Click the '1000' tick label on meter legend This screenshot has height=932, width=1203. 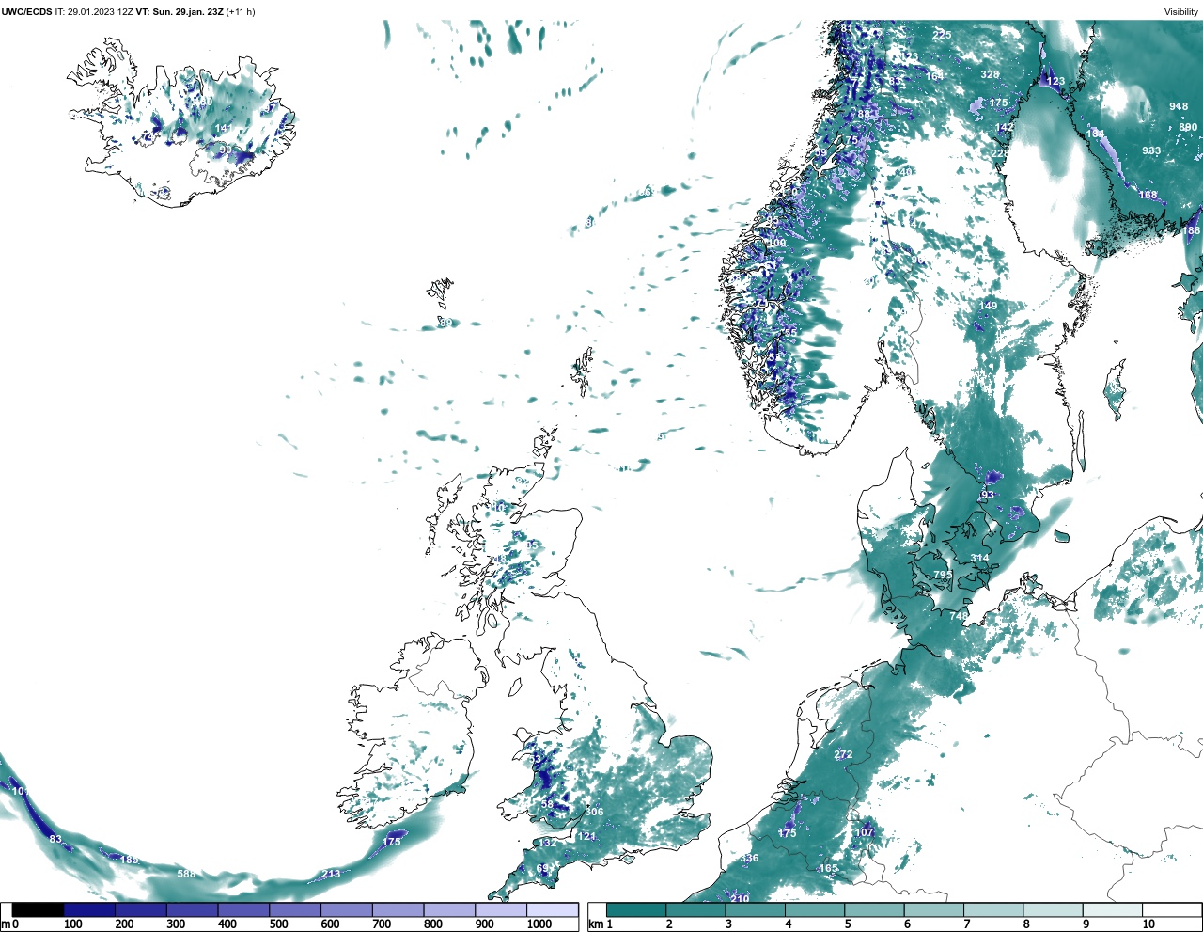pos(539,924)
